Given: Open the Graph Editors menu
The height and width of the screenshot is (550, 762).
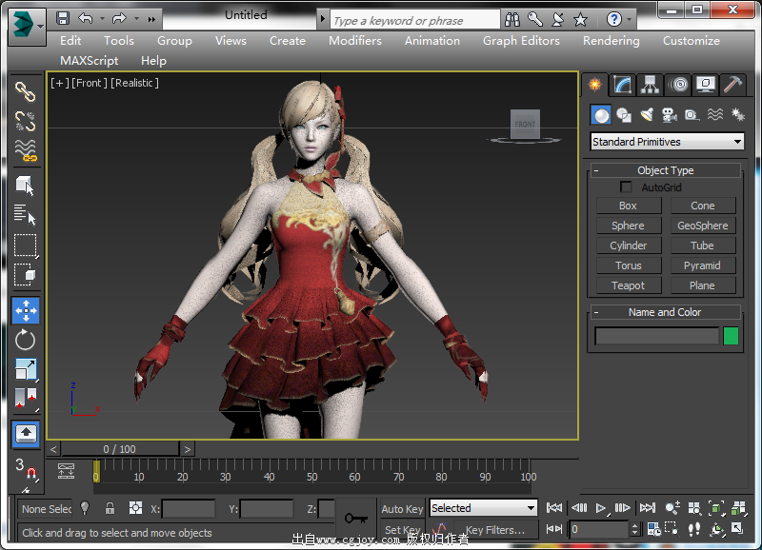Looking at the screenshot, I should pyautogui.click(x=520, y=40).
